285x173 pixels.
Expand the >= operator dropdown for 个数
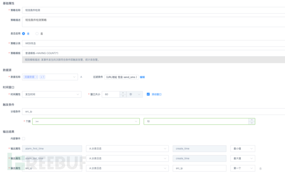(86, 121)
